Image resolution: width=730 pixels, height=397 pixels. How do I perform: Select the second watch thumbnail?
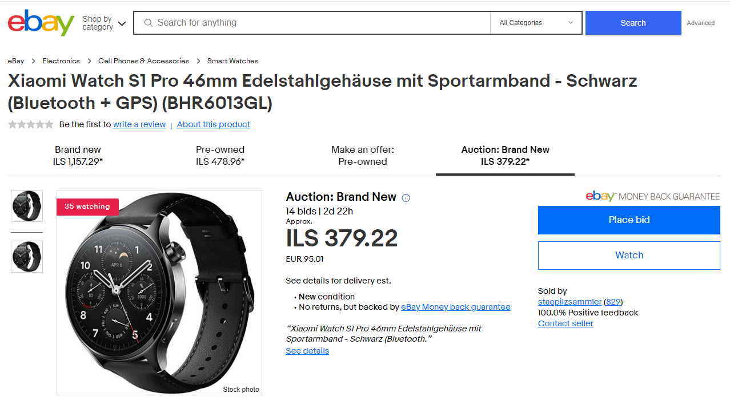(27, 256)
